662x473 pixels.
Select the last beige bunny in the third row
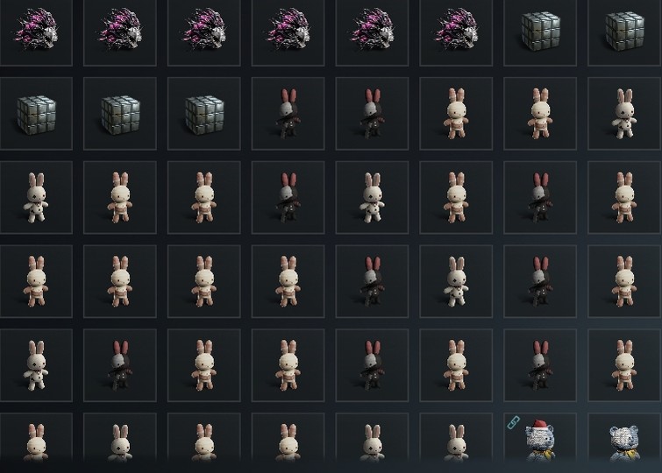pyautogui.click(x=624, y=197)
